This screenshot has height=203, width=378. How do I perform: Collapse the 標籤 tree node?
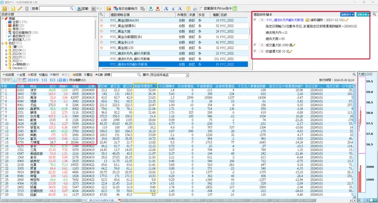point(3,18)
